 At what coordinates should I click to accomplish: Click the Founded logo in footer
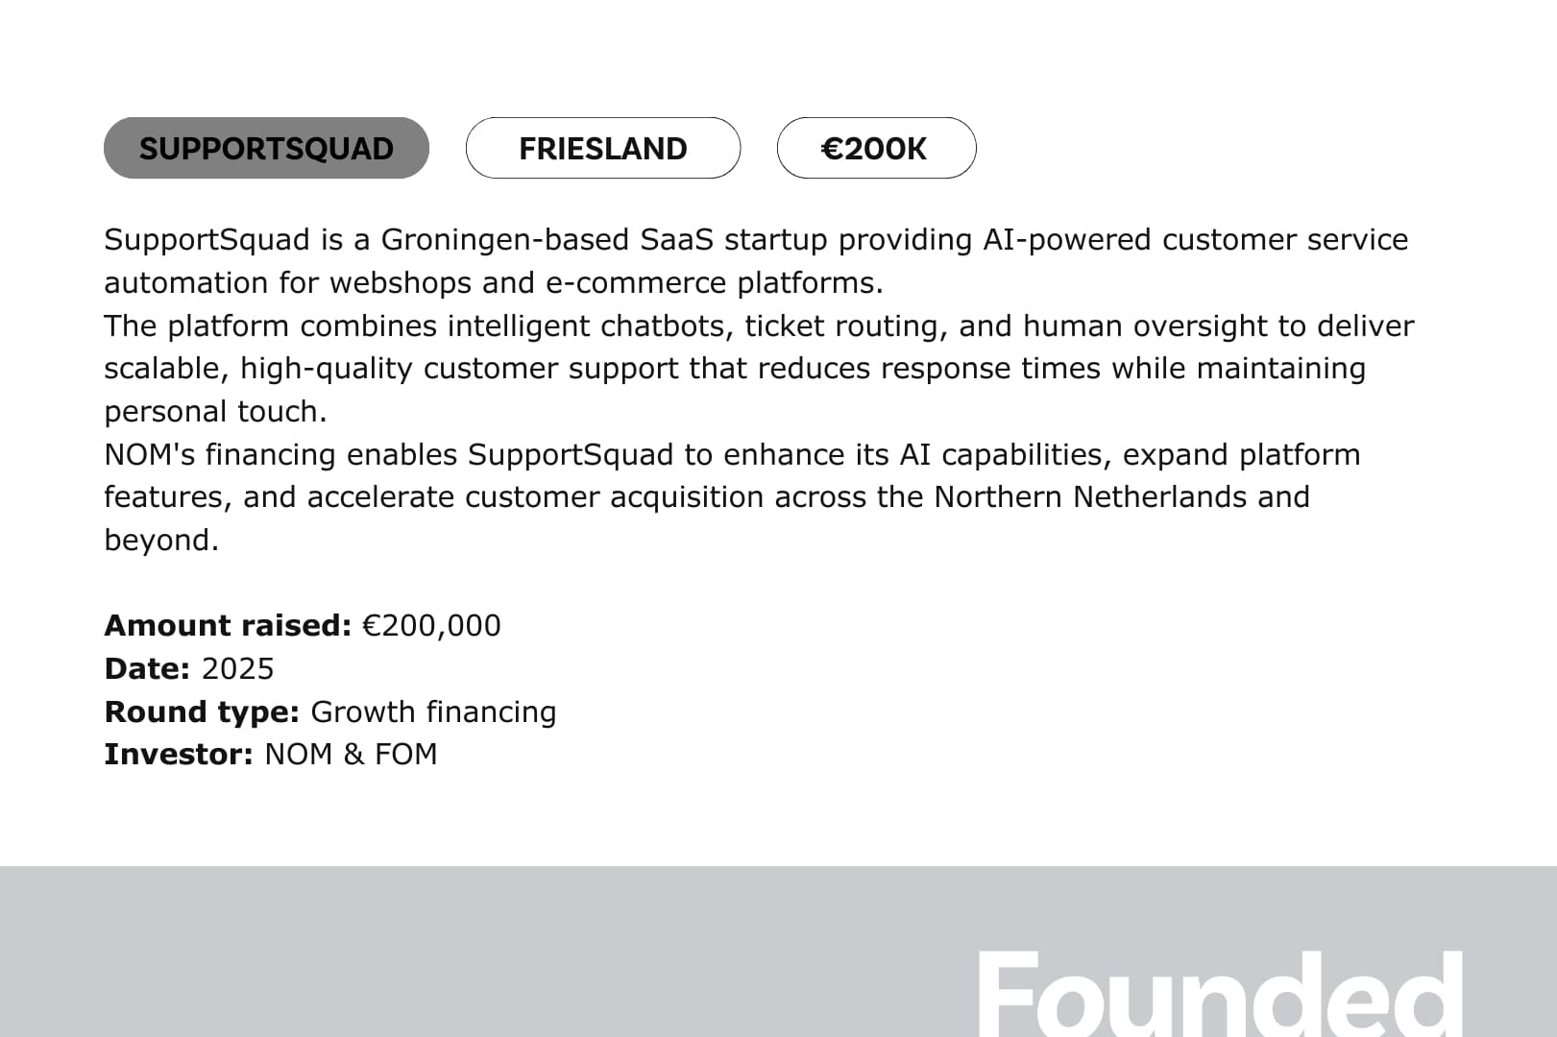click(1220, 993)
